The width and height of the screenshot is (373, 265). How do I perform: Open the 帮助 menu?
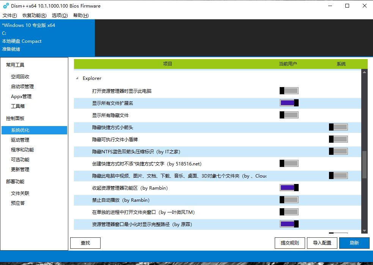pos(80,16)
